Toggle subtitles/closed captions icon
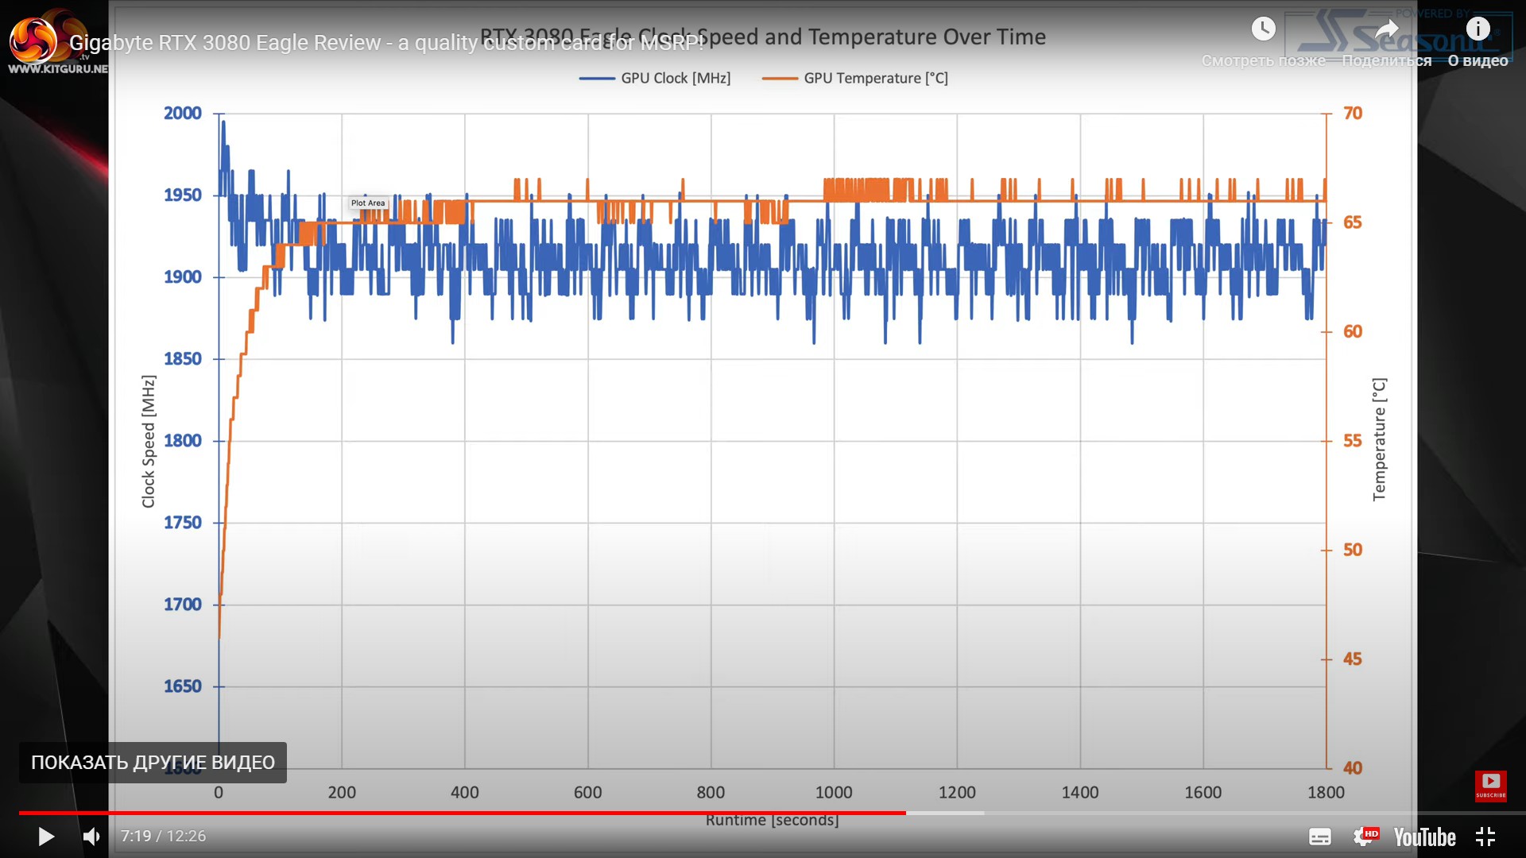Screen dimensions: 1526x858 pos(1319,837)
